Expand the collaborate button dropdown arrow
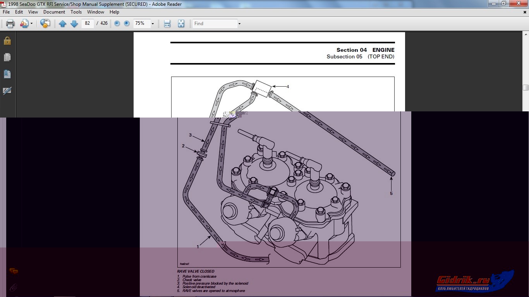The width and height of the screenshot is (529, 297). (x=31, y=24)
